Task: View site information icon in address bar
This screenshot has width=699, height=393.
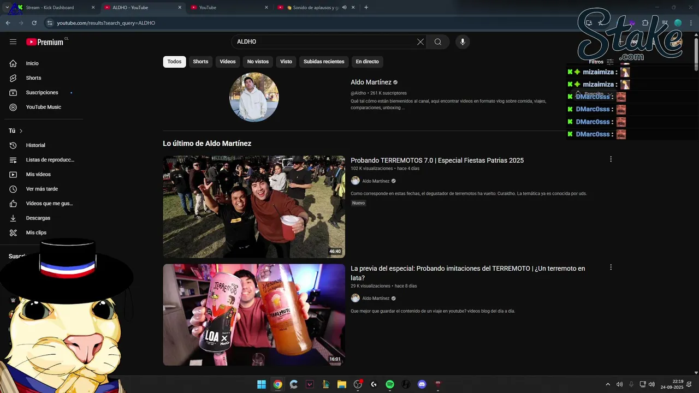Action: click(x=50, y=23)
